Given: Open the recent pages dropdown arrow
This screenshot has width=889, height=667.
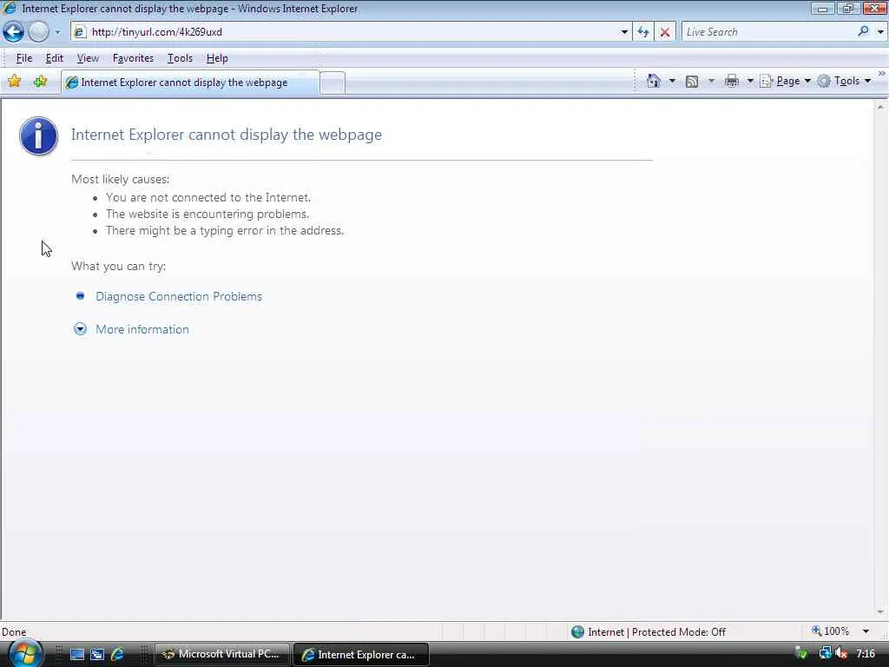Looking at the screenshot, I should click(x=57, y=32).
